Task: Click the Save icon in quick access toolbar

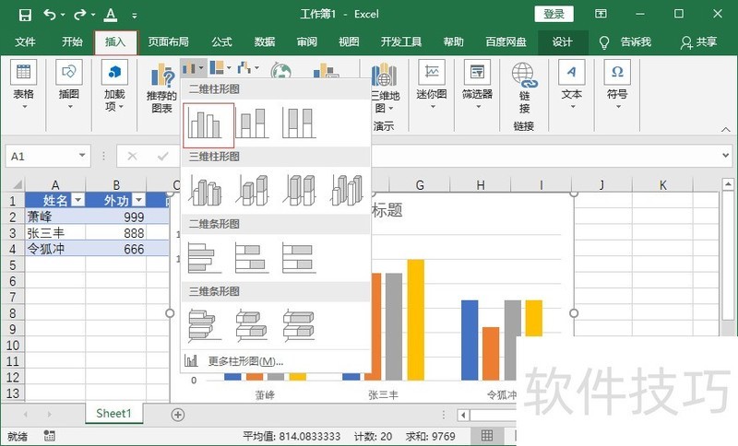Action: [x=25, y=15]
